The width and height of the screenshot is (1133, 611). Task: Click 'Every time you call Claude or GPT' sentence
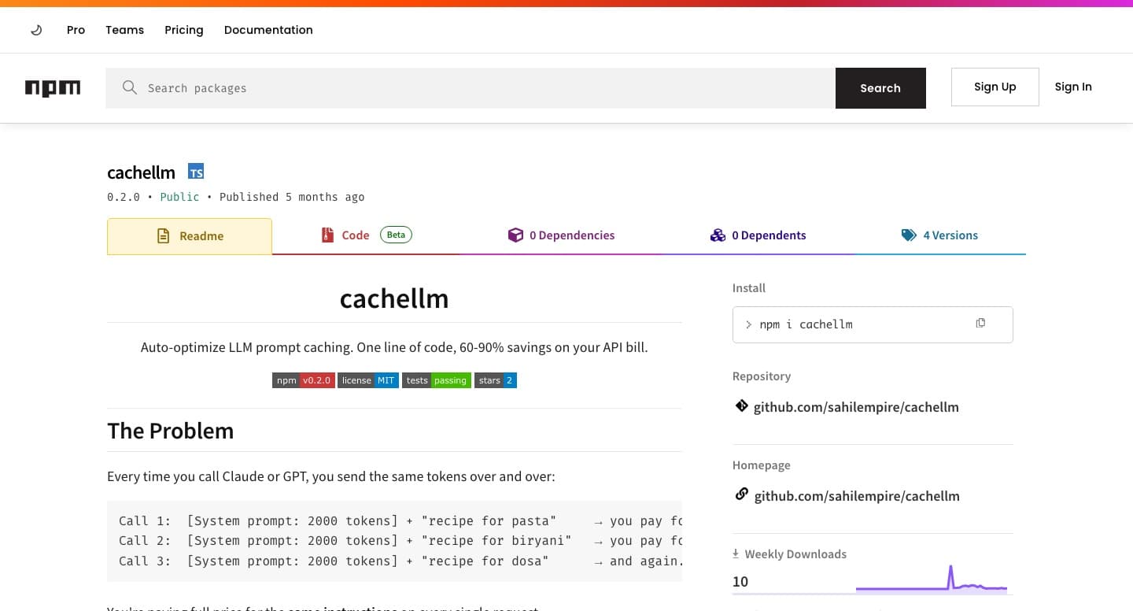point(331,476)
